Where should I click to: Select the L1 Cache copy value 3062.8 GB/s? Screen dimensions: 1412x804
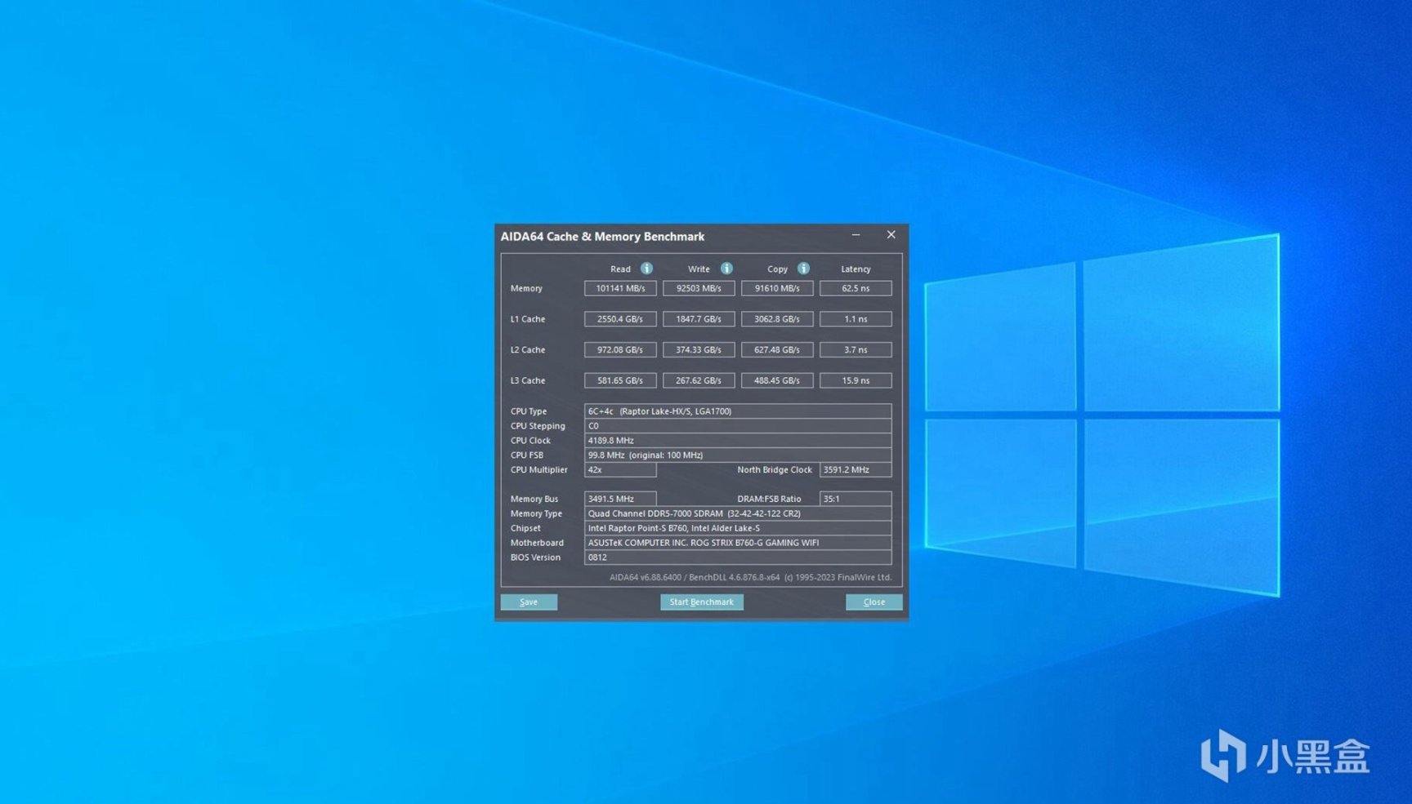777,319
